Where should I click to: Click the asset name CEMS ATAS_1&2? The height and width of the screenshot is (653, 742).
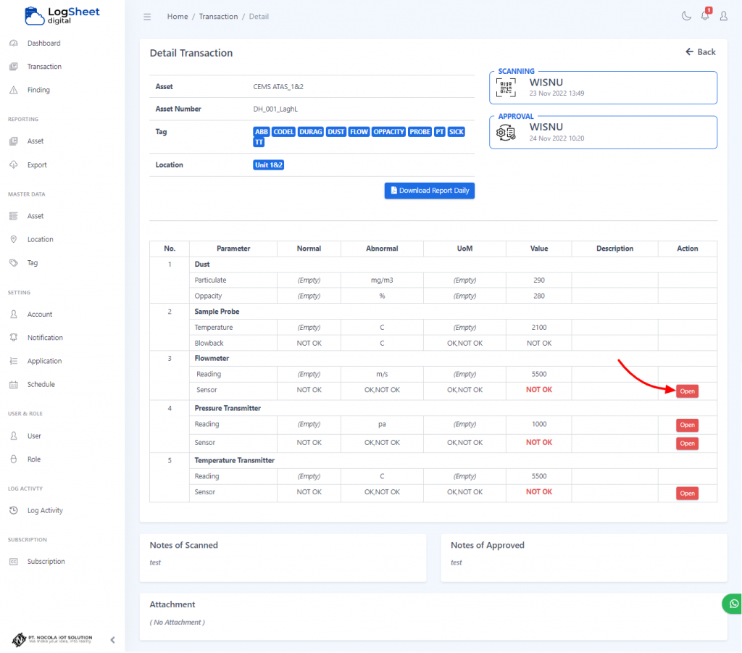point(278,86)
